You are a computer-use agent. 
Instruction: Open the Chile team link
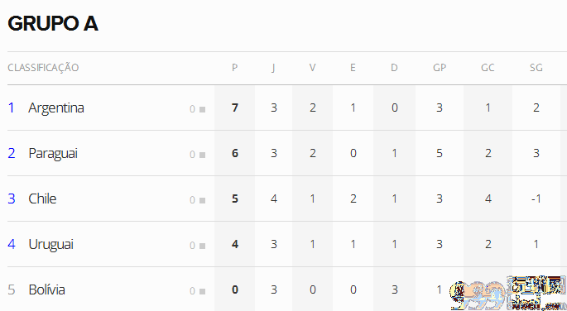coord(42,199)
